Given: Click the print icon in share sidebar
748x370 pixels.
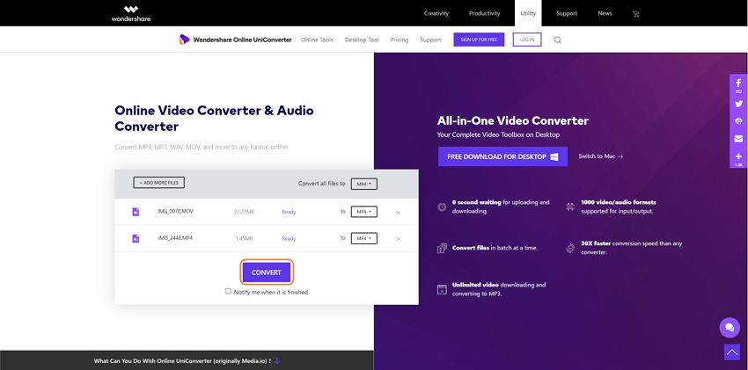Looking at the screenshot, I should 738,121.
